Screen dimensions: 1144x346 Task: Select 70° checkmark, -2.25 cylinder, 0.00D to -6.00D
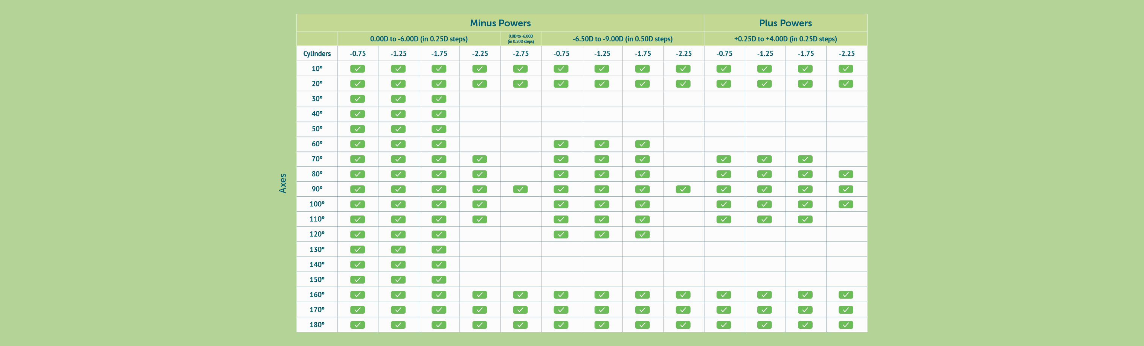pos(480,159)
